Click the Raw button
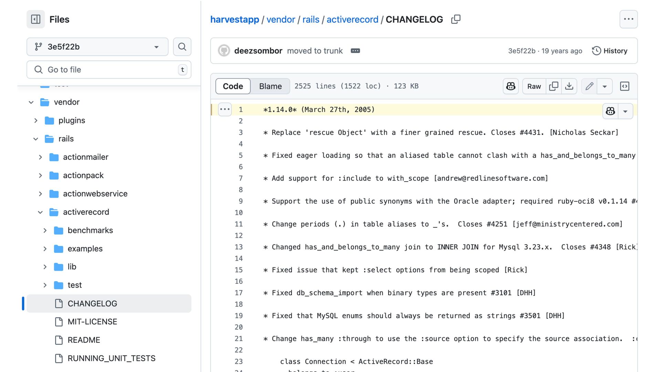The width and height of the screenshot is (661, 372). (534, 86)
